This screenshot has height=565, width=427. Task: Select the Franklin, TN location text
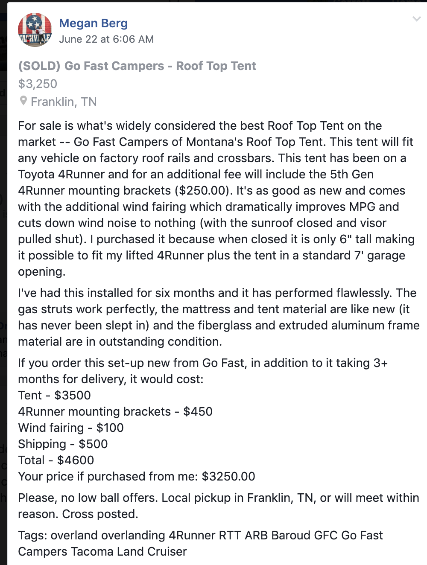[x=64, y=102]
